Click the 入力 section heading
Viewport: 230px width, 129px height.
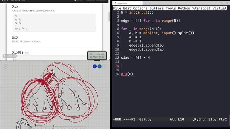click(15, 7)
